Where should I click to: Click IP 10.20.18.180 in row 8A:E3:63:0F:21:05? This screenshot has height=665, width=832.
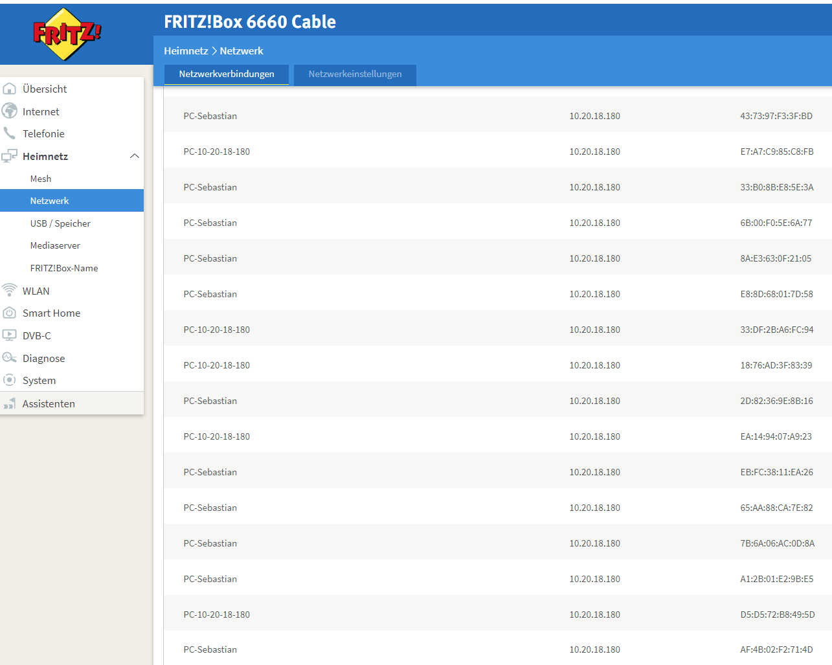click(x=595, y=258)
